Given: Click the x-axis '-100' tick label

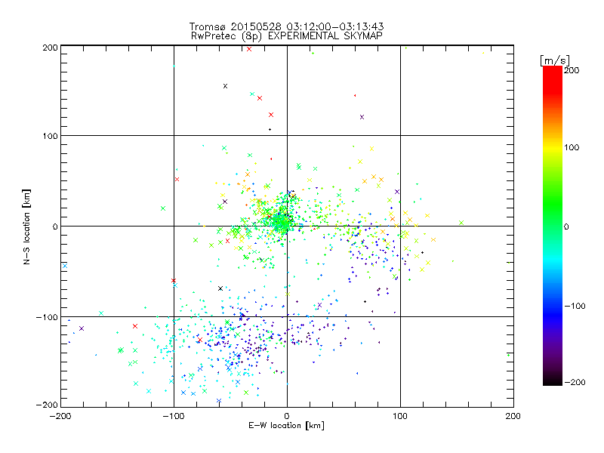Looking at the screenshot, I should [174, 416].
